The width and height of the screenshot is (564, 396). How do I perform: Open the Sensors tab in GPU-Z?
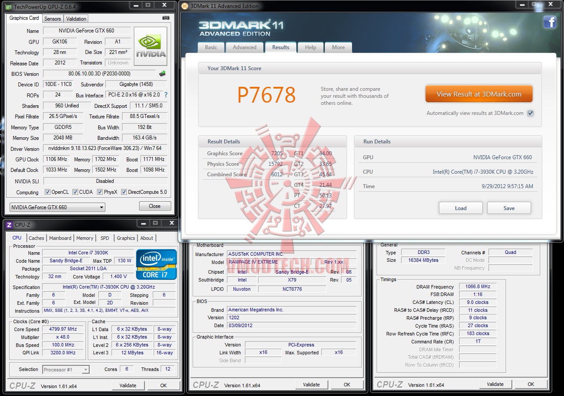tap(53, 19)
